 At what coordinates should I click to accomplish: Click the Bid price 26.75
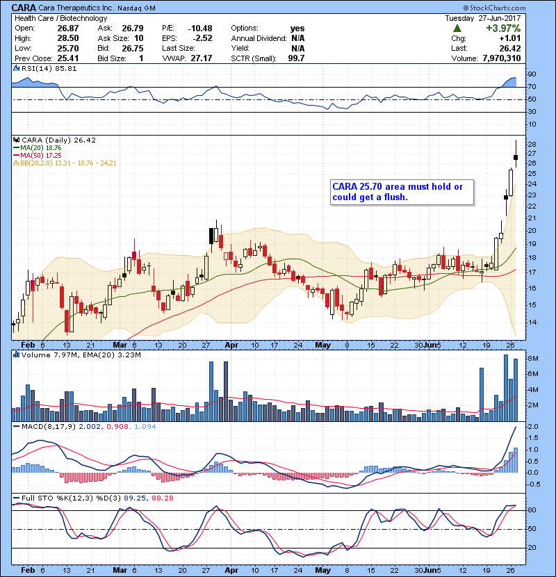[133, 48]
